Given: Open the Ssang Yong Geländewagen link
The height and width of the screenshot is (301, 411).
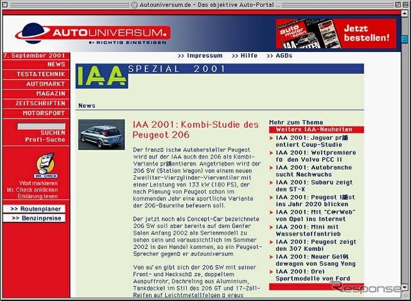Looking at the screenshot, I should click(x=315, y=260).
